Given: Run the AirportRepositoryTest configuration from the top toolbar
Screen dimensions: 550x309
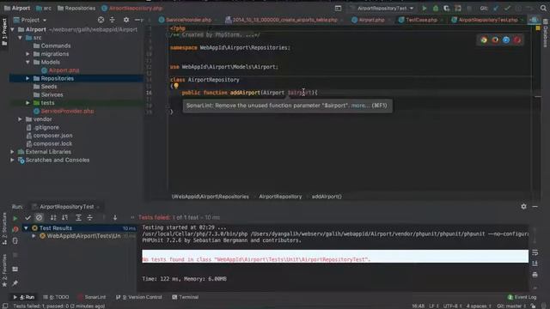Looking at the screenshot, I should (x=424, y=8).
